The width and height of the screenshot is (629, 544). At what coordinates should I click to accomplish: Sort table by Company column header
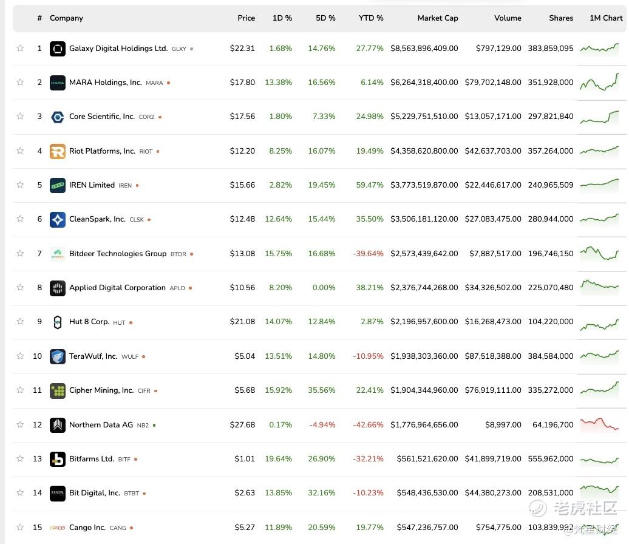(x=66, y=18)
